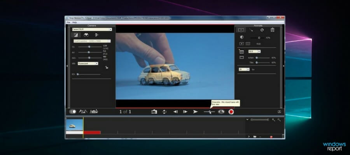Image resolution: width=350 pixels, height=155 pixels.
Task: Click the red record capture button
Action: point(231,112)
